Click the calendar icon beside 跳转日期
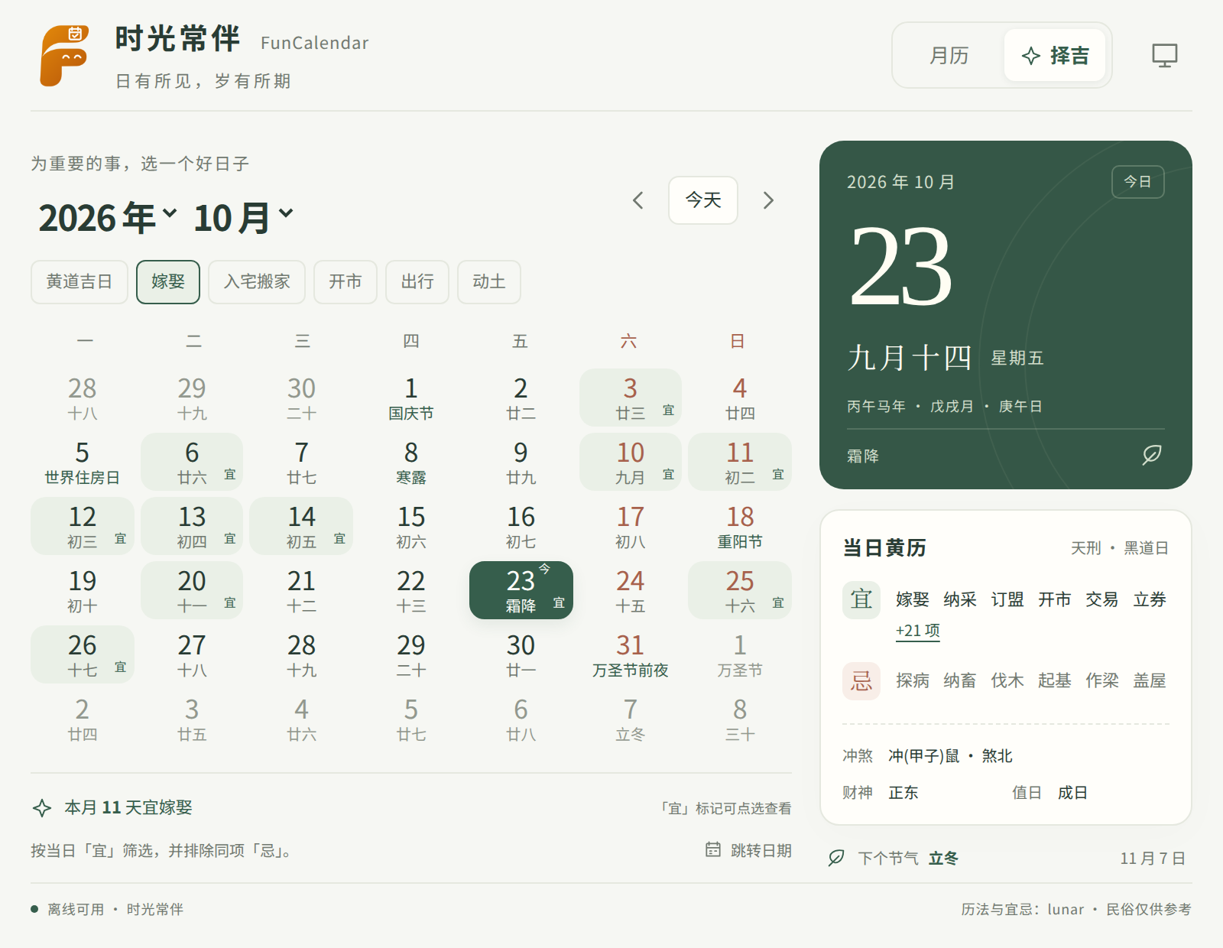 pos(712,849)
